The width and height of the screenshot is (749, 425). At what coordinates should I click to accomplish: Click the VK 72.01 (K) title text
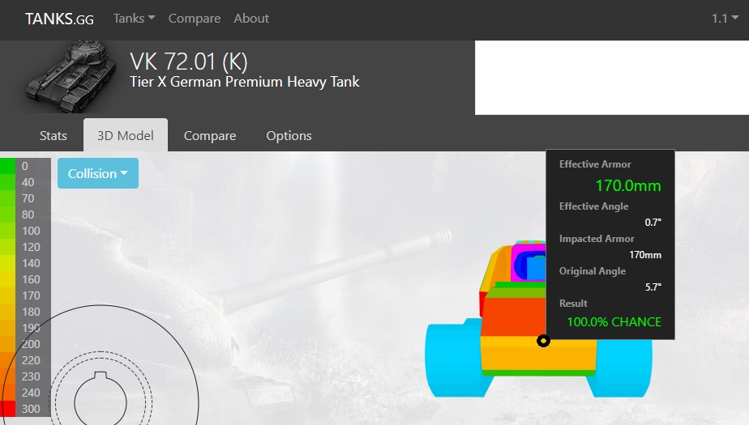(189, 62)
